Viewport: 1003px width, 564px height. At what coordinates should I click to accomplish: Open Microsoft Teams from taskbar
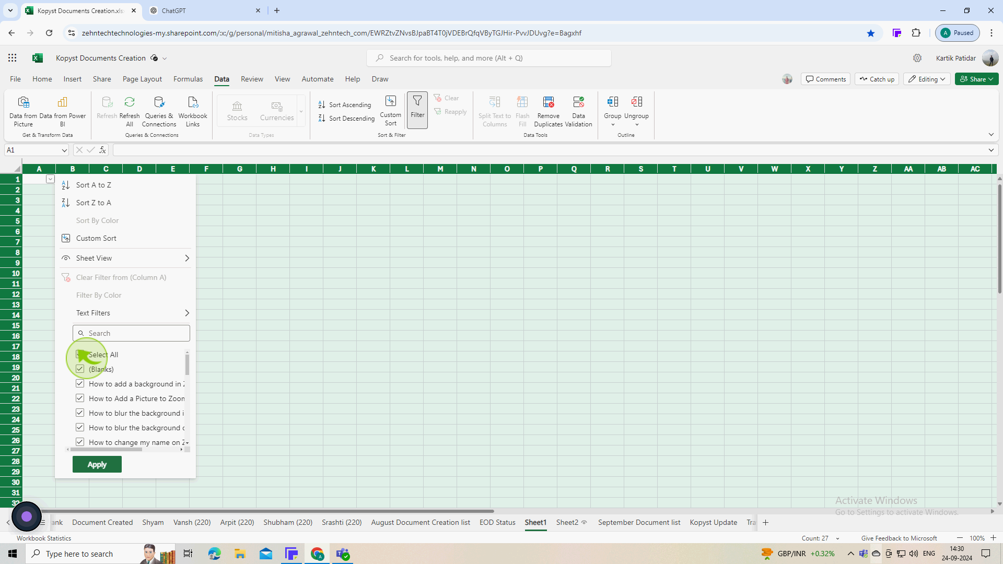[343, 554]
